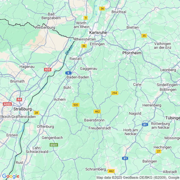
Task: Click the Rhein river label
Action: coord(69,50)
